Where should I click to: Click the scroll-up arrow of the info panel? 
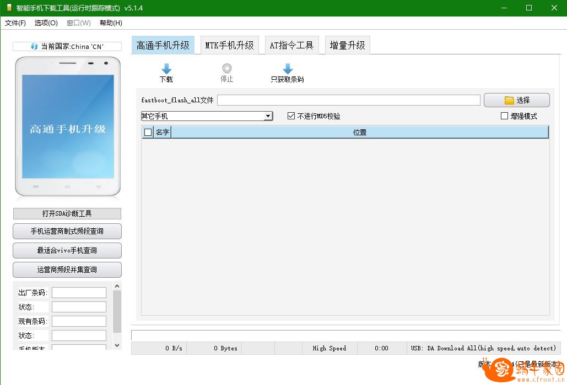[x=117, y=286]
